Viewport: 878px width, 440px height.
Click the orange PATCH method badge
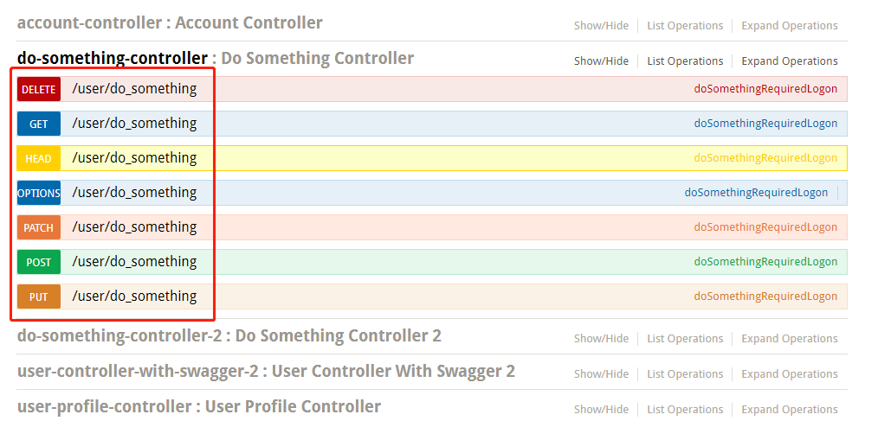[x=39, y=227]
